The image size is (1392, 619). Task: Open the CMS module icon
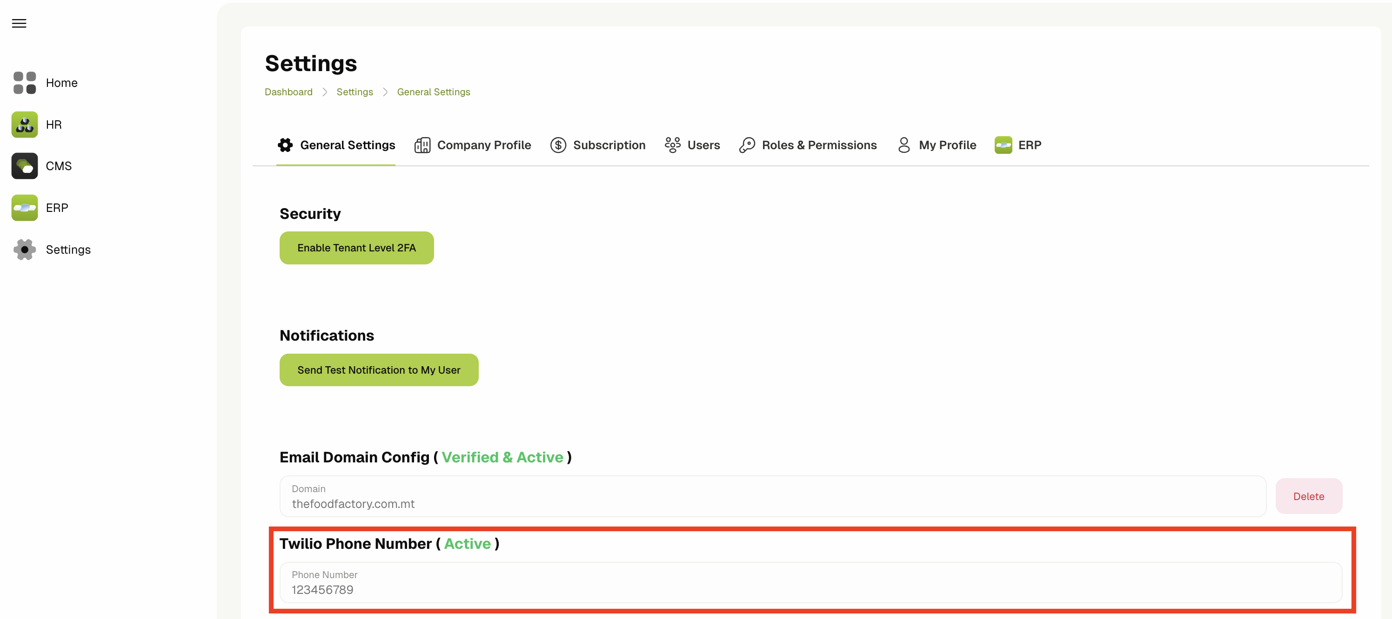(x=24, y=166)
